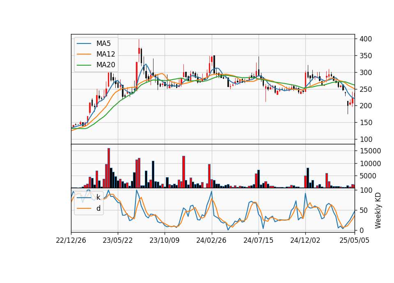Screen dimensions: 394x283
Task: Click the MA5 legend label
Action: 103,44
